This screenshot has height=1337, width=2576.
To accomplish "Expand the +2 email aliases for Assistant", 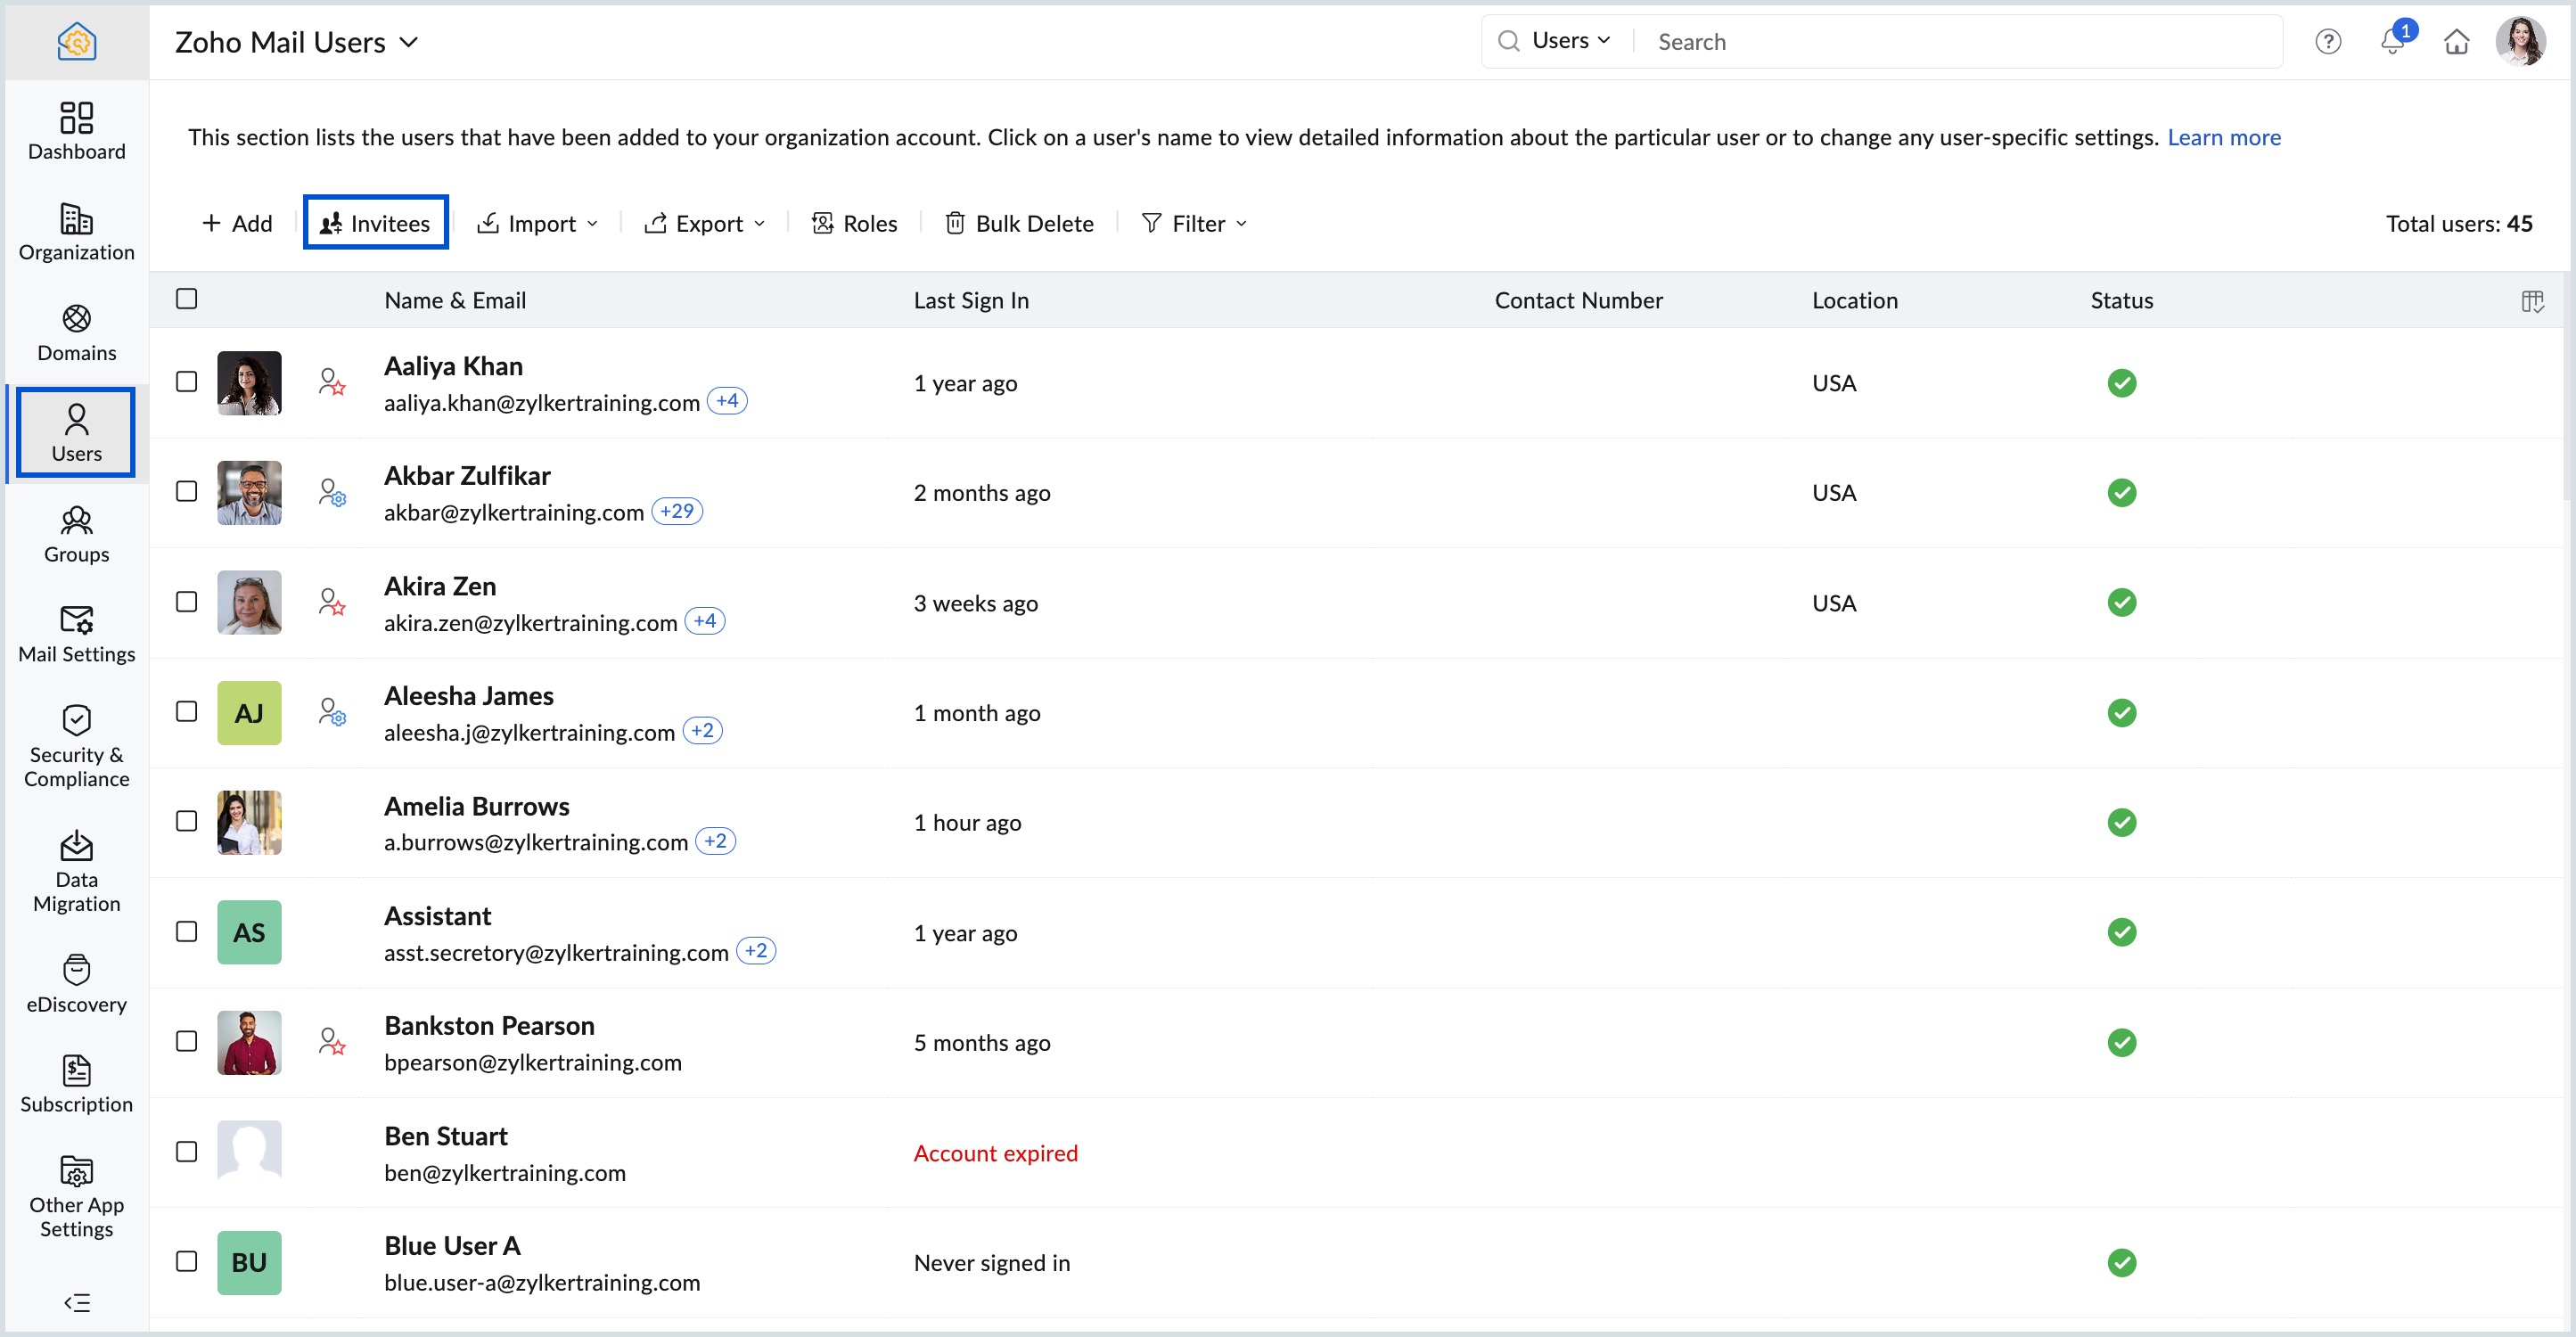I will click(756, 952).
